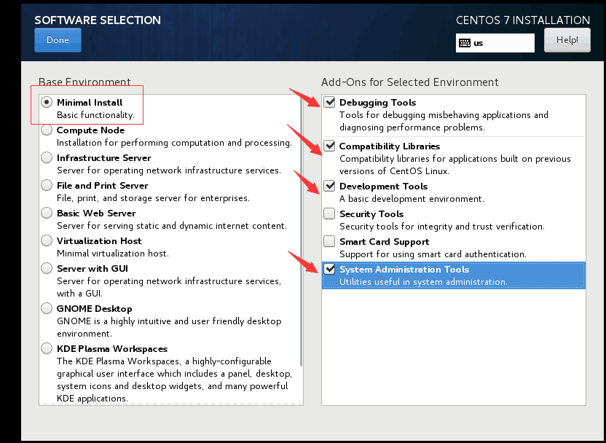This screenshot has width=606, height=443.
Task: Choose File and Print Server environment
Action: tap(47, 185)
